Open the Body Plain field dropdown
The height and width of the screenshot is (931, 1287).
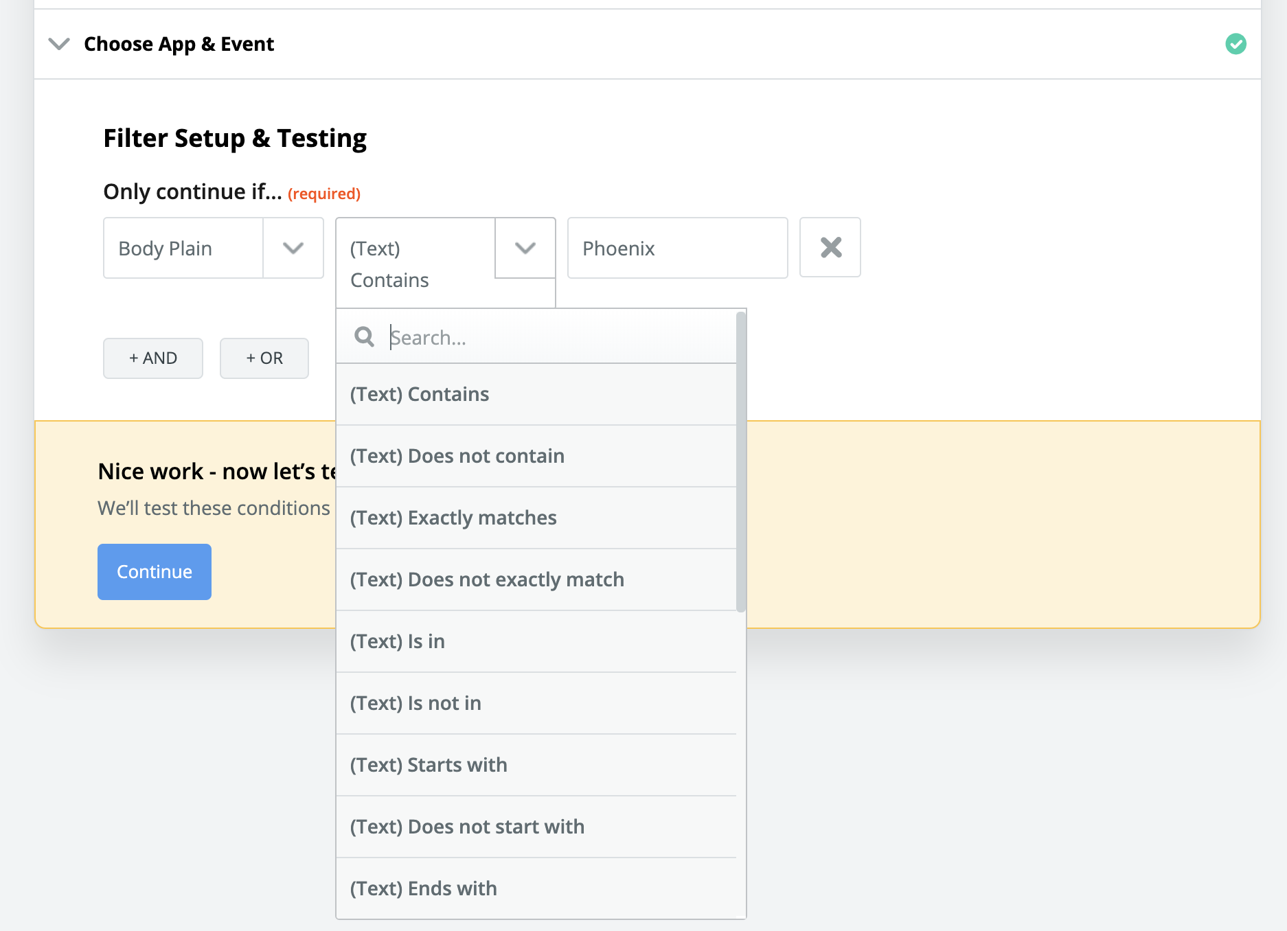[293, 248]
